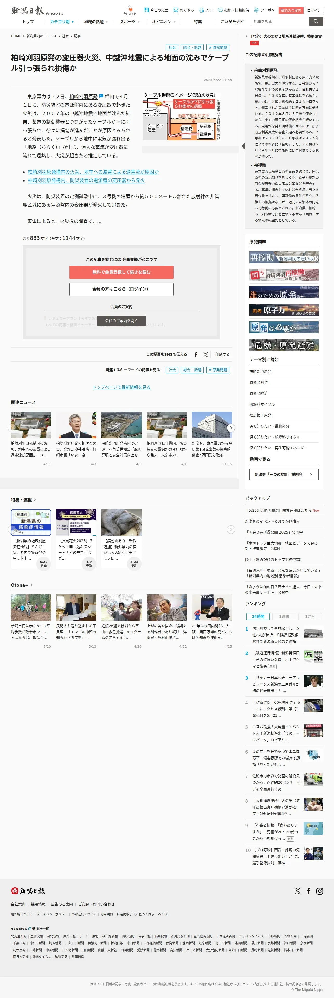334x1002 pixels.
Task: Click the footer 新潟日報 logo
Action: point(28,891)
